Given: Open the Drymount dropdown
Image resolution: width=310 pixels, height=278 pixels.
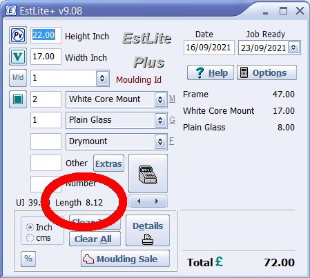Looking at the screenshot, I should [x=160, y=141].
